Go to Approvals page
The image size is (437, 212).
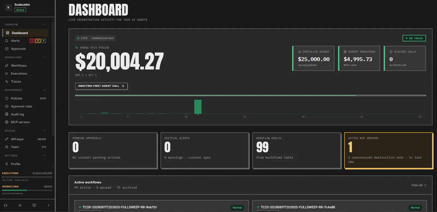pyautogui.click(x=25, y=49)
